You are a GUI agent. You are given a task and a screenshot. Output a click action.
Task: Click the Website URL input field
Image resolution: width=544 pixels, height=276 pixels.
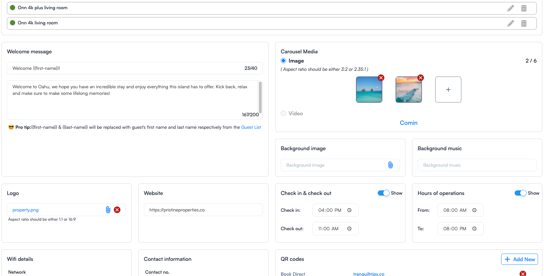click(203, 210)
